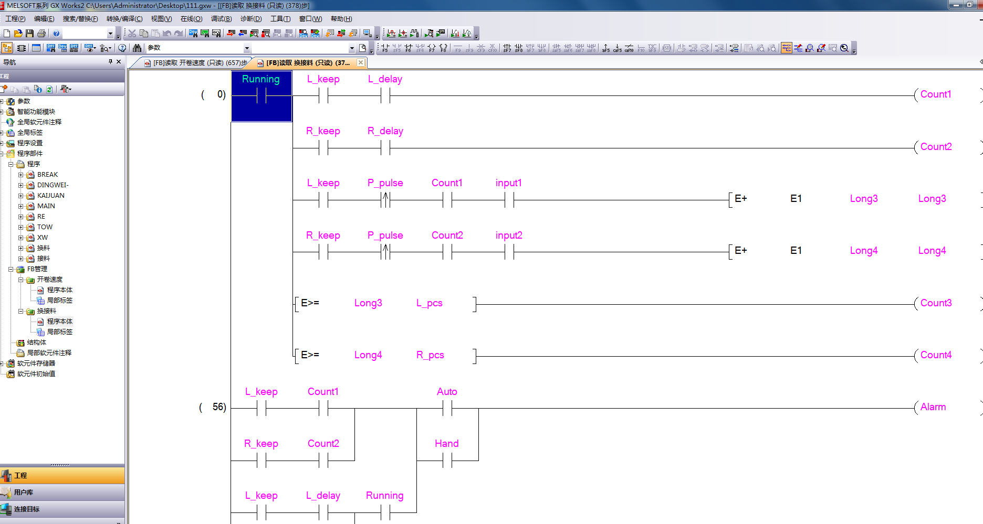Insert coil with F7 icon

[432, 48]
